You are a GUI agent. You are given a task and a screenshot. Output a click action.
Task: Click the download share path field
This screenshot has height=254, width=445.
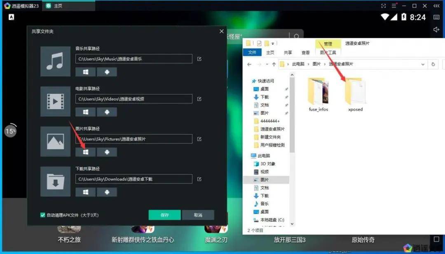(x=133, y=179)
